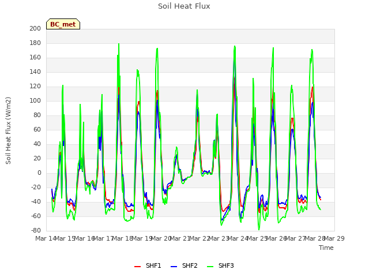This screenshot has height=277, width=369.
Task: Click the 100 y-axis tick label
Action: tap(35, 101)
